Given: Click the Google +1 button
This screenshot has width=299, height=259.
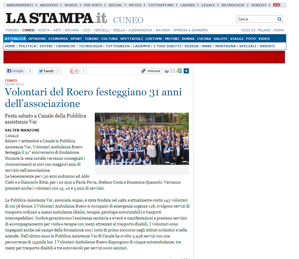Looking at the screenshot, I should [x=74, y=71].
